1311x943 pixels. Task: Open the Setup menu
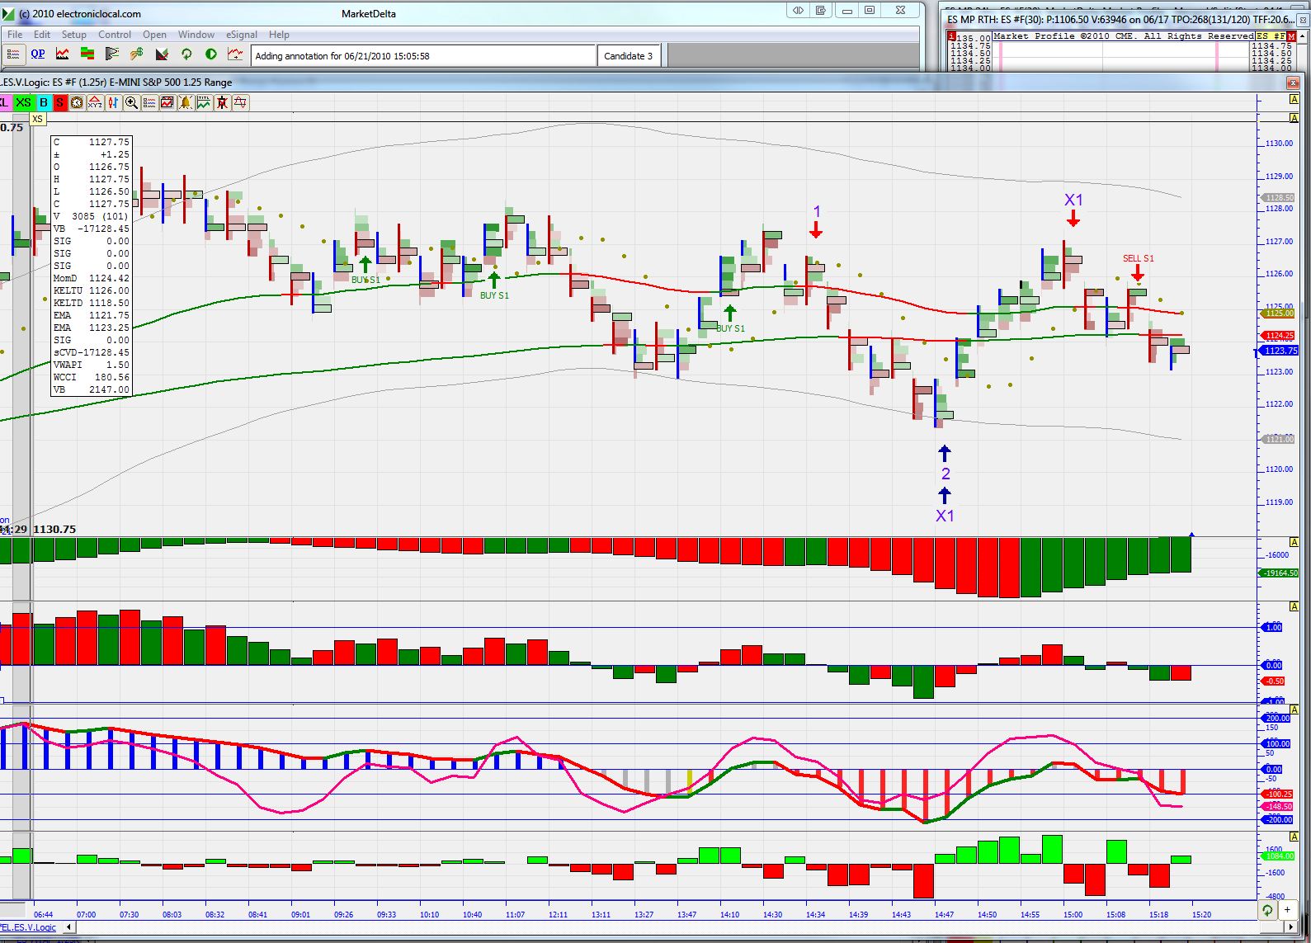73,35
